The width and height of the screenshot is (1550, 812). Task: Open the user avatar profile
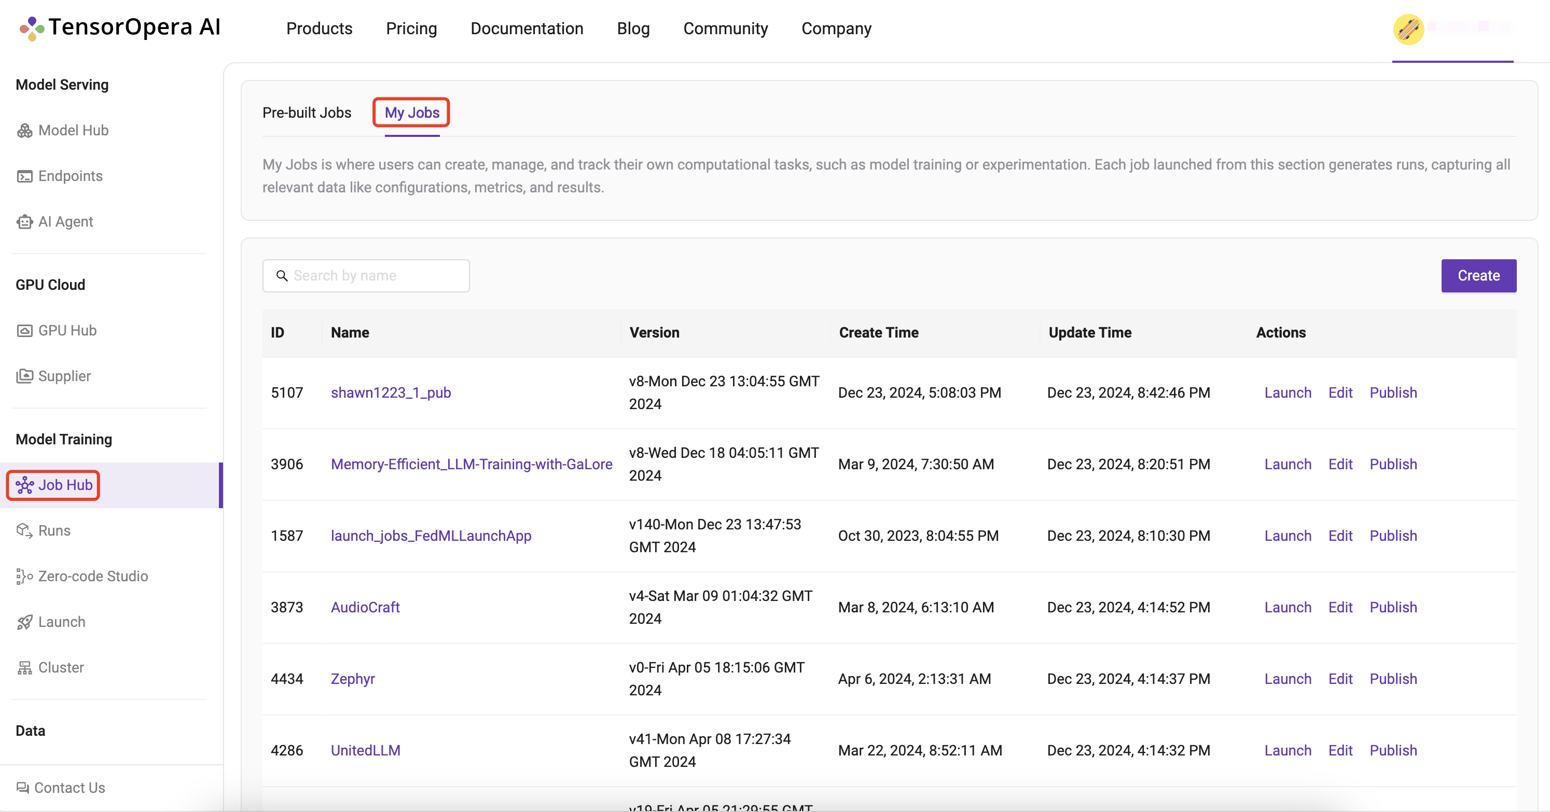click(x=1408, y=29)
